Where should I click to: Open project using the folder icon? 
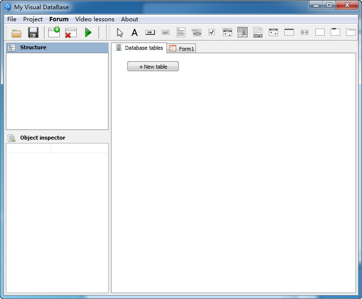16,33
